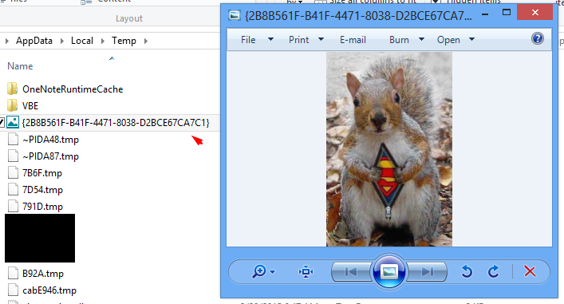Click the actual size fit icon
The width and height of the screenshot is (564, 304).
coord(306,271)
